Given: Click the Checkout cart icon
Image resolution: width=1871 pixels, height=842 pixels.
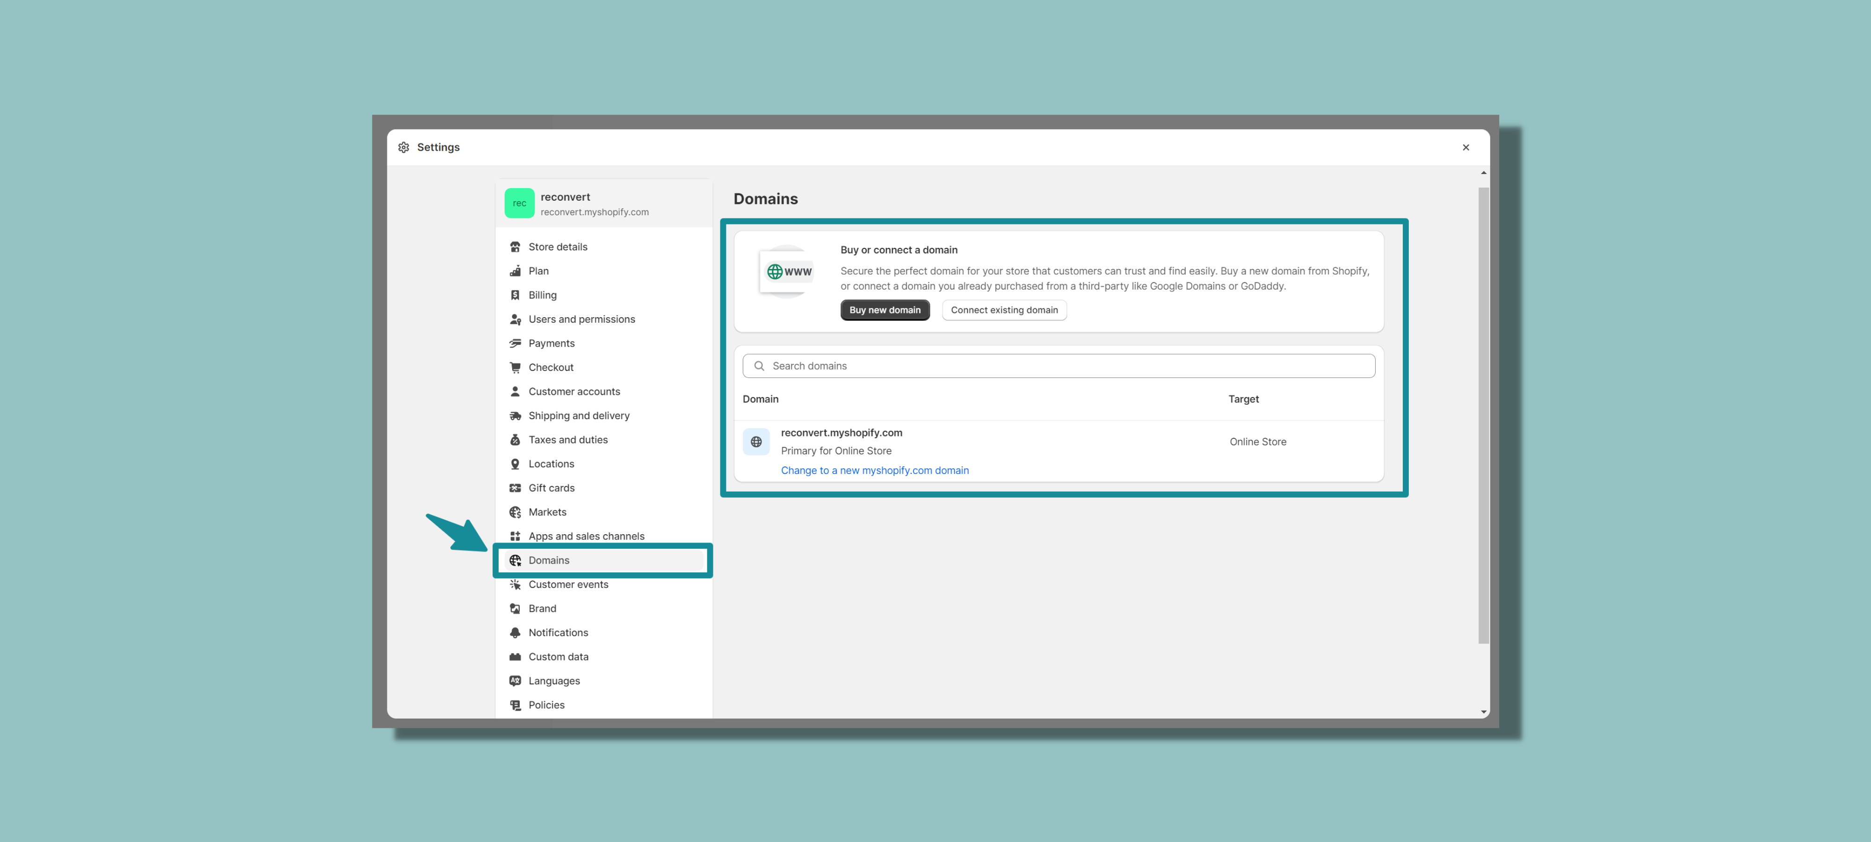Looking at the screenshot, I should pyautogui.click(x=515, y=368).
